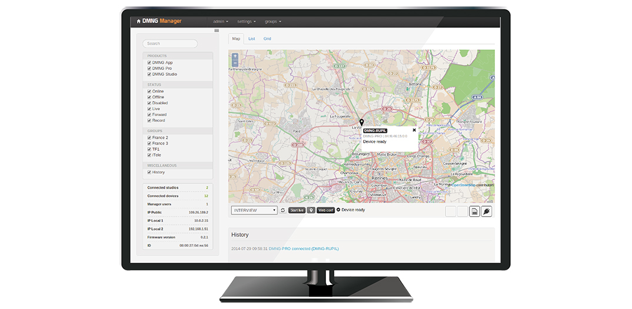
Task: Click the Rennes city label on map
Action: click(x=380, y=178)
